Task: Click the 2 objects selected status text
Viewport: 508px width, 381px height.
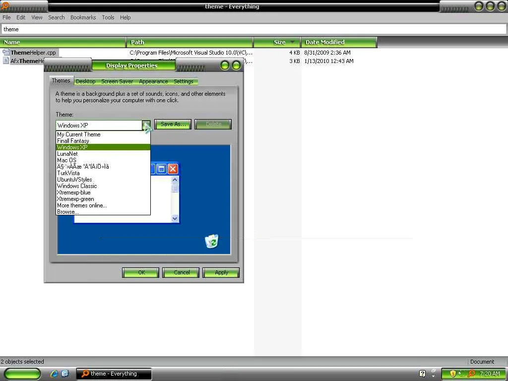Action: click(x=22, y=362)
